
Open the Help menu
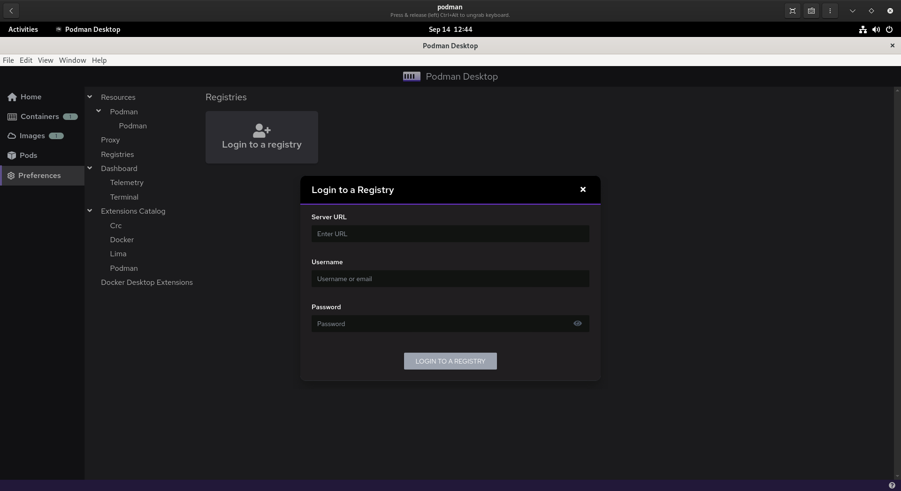pyautogui.click(x=99, y=60)
